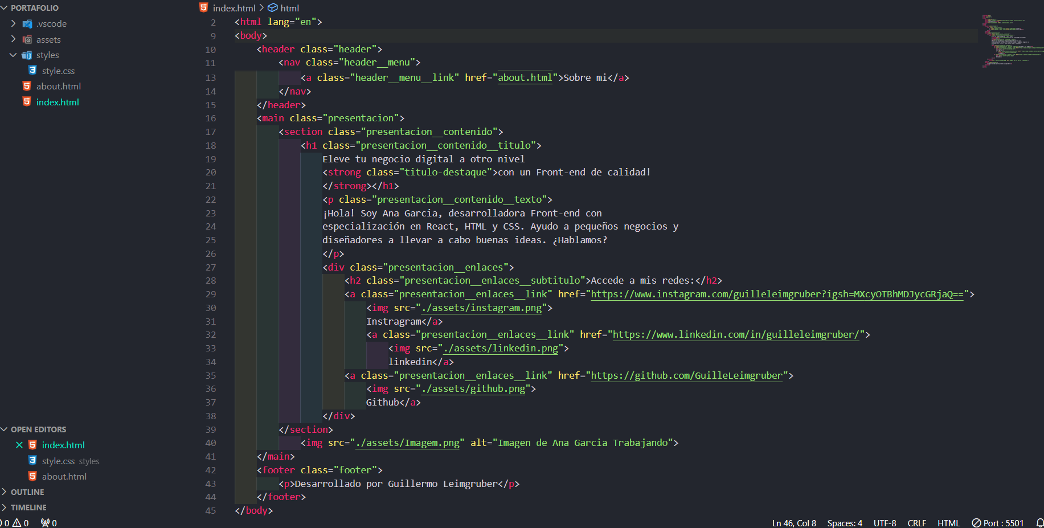The width and height of the screenshot is (1044, 528).
Task: Open the ./assets/Imagem.png path link
Action: point(408,443)
